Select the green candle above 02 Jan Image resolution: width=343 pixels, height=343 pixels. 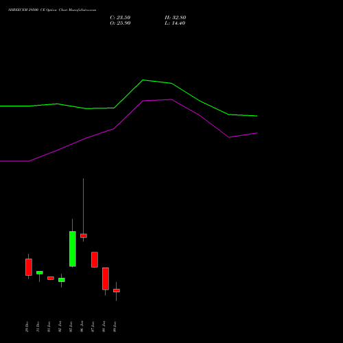[62, 280]
